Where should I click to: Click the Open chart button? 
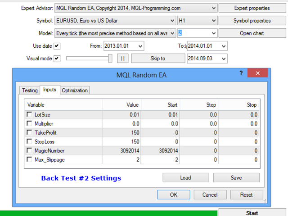coord(252,33)
